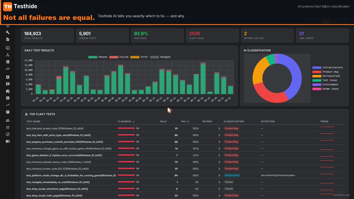Image resolution: width=354 pixels, height=199 pixels.
Task: Open the review comment sidebar icon
Action: coord(8,84)
